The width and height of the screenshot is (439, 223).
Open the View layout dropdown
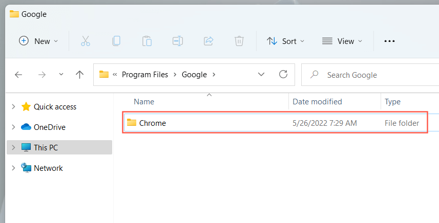(x=342, y=41)
